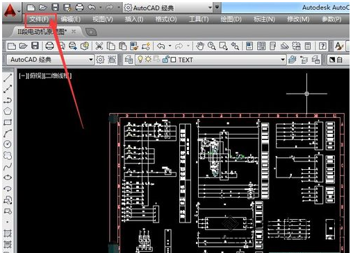Close the II段电动机原理图 drawing tab
The image size is (353, 253).
(74, 32)
